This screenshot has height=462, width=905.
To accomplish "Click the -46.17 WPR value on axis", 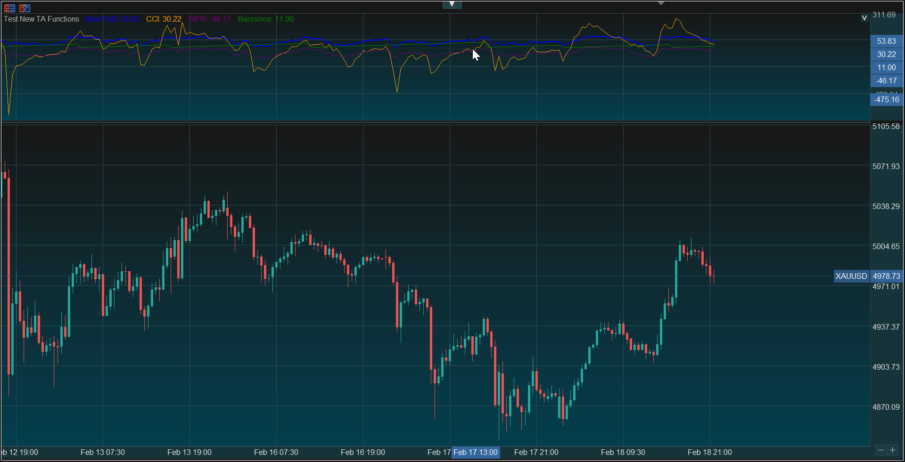I will pos(886,81).
